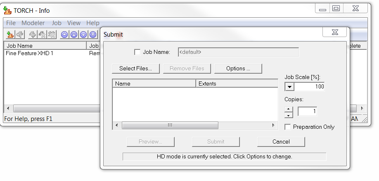Click the file list horizontal scrollbar thumb
Viewport: 379px width, 181px height.
pyautogui.click(x=170, y=125)
